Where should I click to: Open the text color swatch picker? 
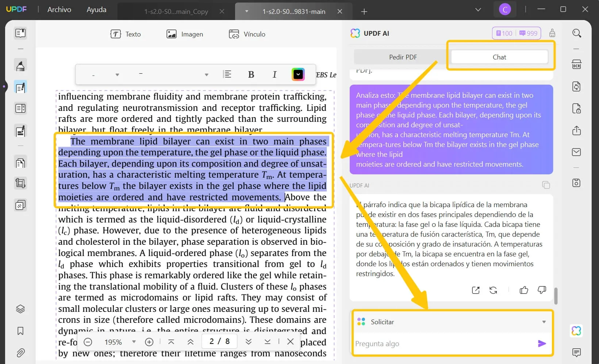[298, 74]
